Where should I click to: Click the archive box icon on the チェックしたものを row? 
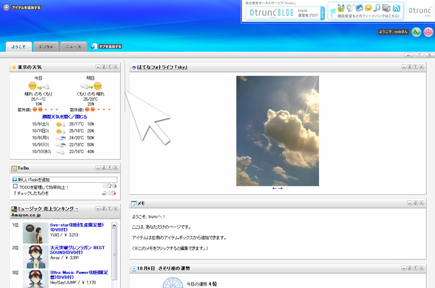click(104, 193)
